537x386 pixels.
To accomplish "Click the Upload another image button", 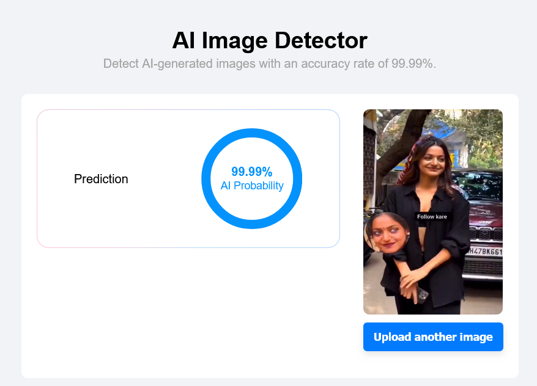I will pyautogui.click(x=433, y=337).
